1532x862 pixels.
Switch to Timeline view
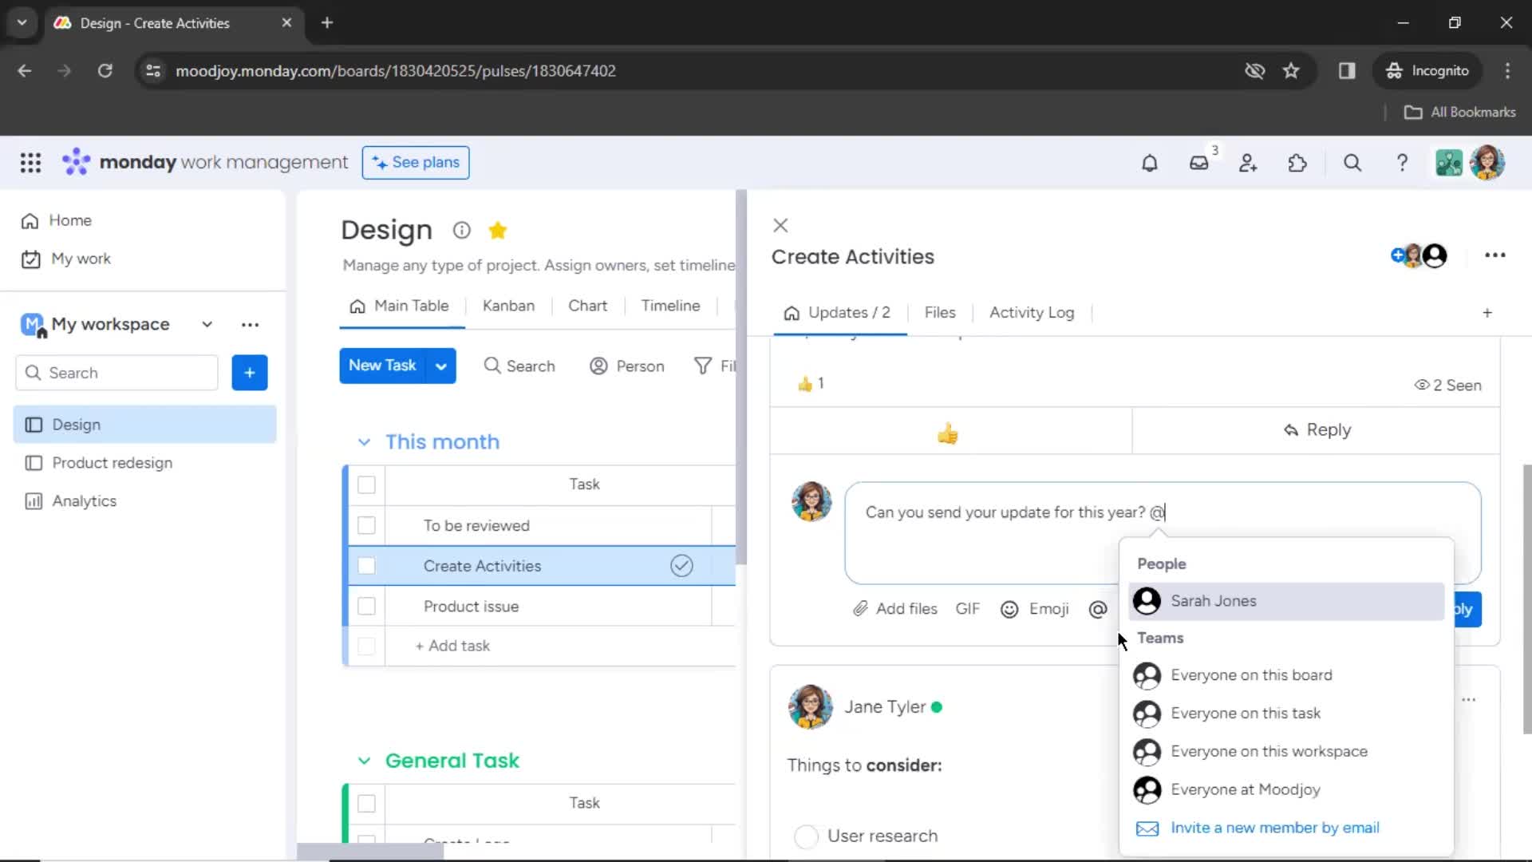(670, 306)
